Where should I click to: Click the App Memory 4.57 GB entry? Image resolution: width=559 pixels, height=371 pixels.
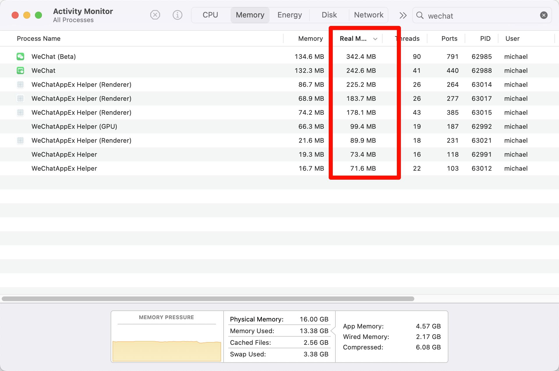click(392, 326)
